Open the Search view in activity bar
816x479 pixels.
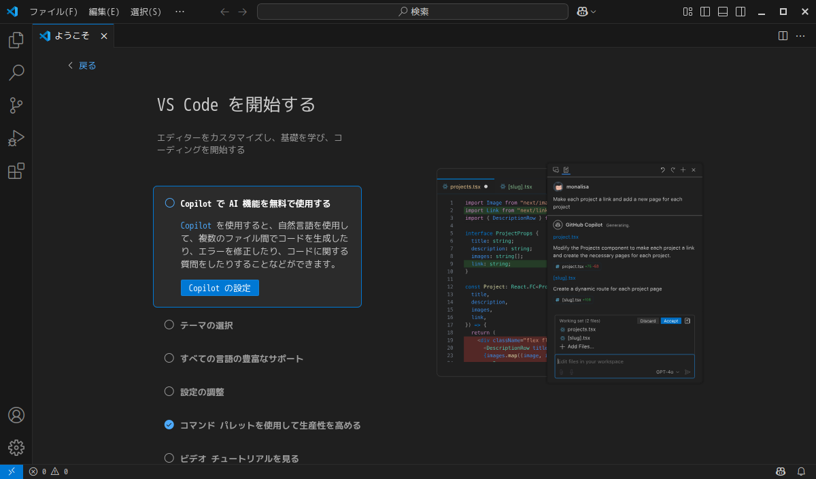(x=16, y=73)
